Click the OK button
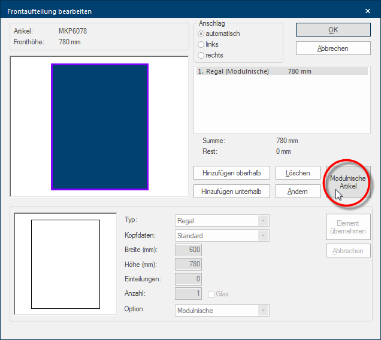 pyautogui.click(x=333, y=30)
